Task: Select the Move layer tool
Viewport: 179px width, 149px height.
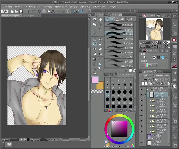Action: [x=100, y=24]
